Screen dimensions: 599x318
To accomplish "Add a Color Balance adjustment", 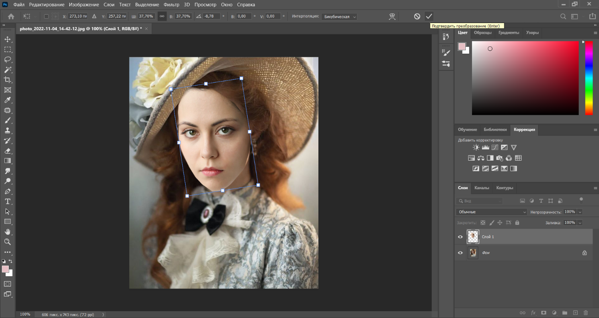I will point(481,158).
